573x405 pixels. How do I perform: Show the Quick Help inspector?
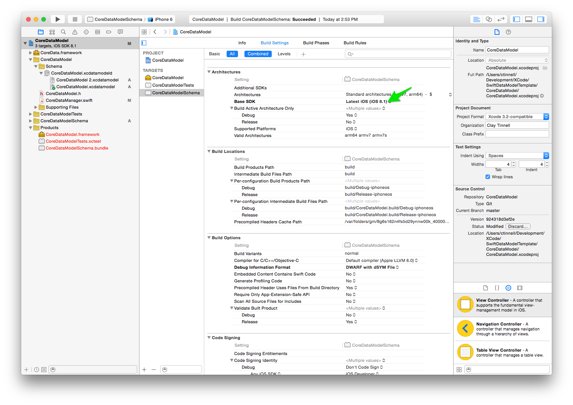pyautogui.click(x=509, y=32)
